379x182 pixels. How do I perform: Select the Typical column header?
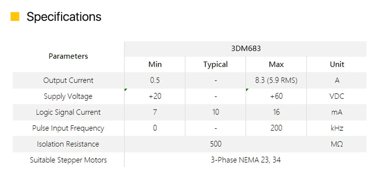click(x=216, y=64)
